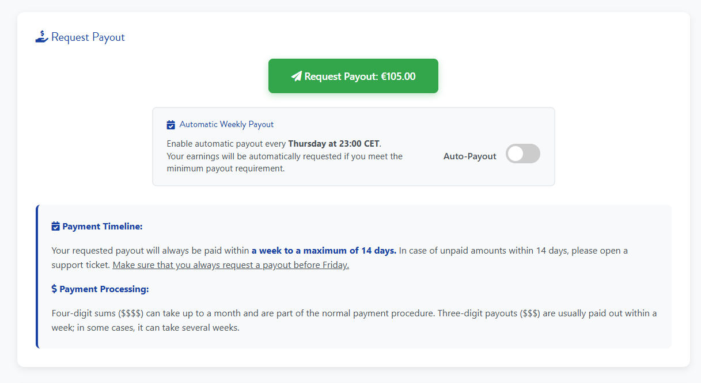Click the circular knob of the Auto-Payout switch
The height and width of the screenshot is (383, 701).
(x=515, y=154)
